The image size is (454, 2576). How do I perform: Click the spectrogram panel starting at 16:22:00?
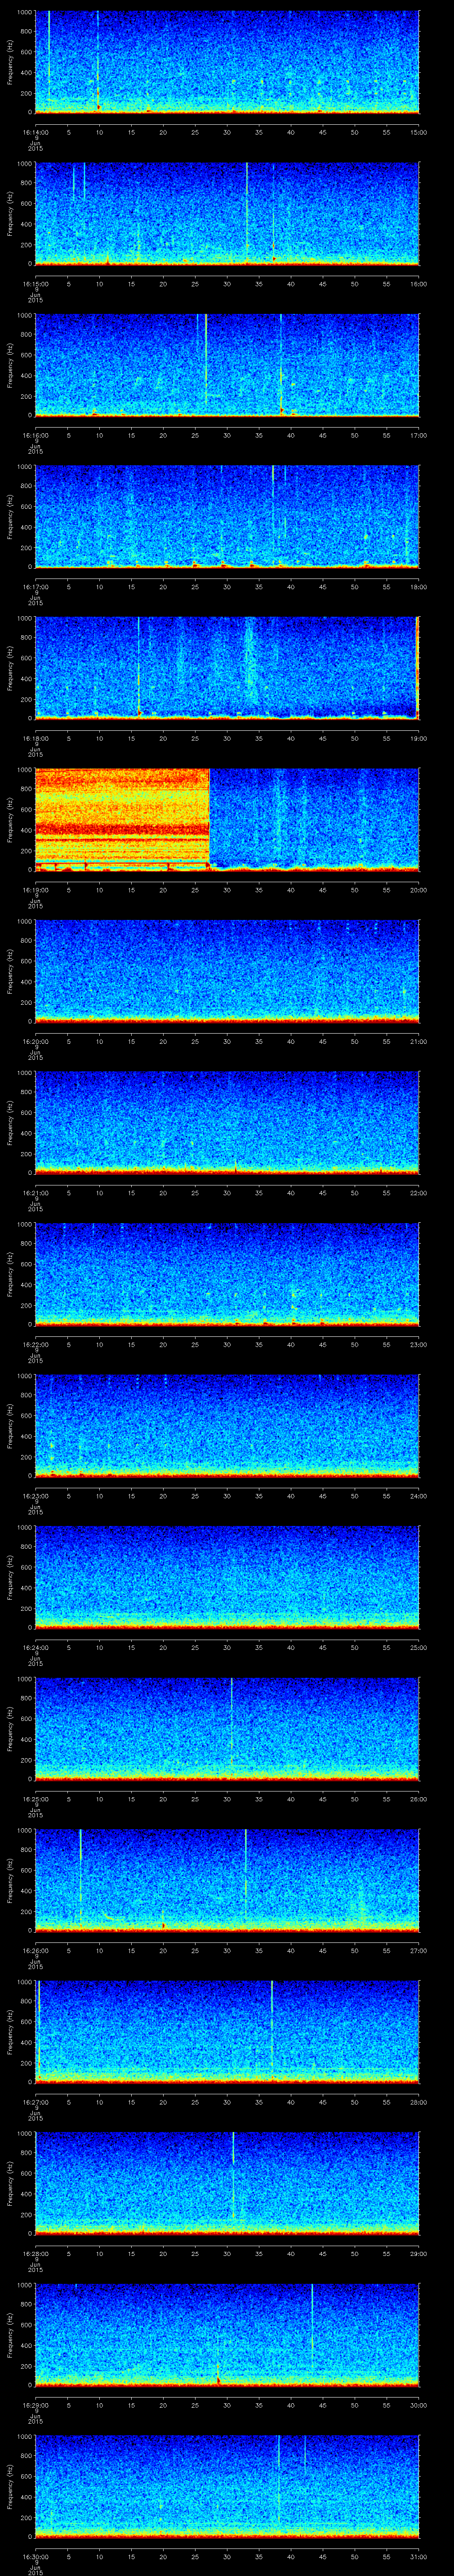tap(227, 1273)
